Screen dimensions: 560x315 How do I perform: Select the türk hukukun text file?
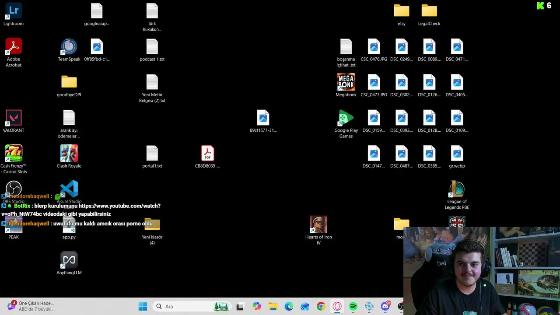[x=152, y=17]
